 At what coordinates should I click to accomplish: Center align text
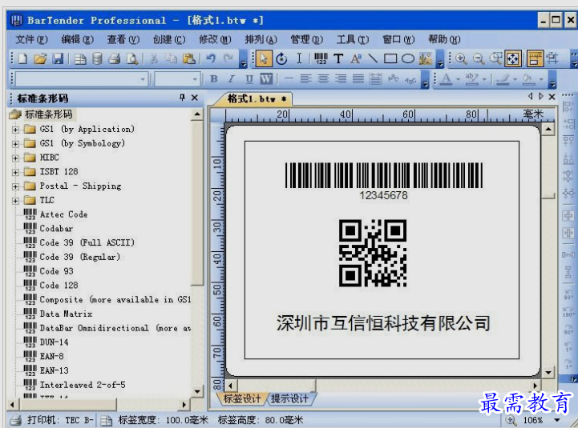point(323,78)
